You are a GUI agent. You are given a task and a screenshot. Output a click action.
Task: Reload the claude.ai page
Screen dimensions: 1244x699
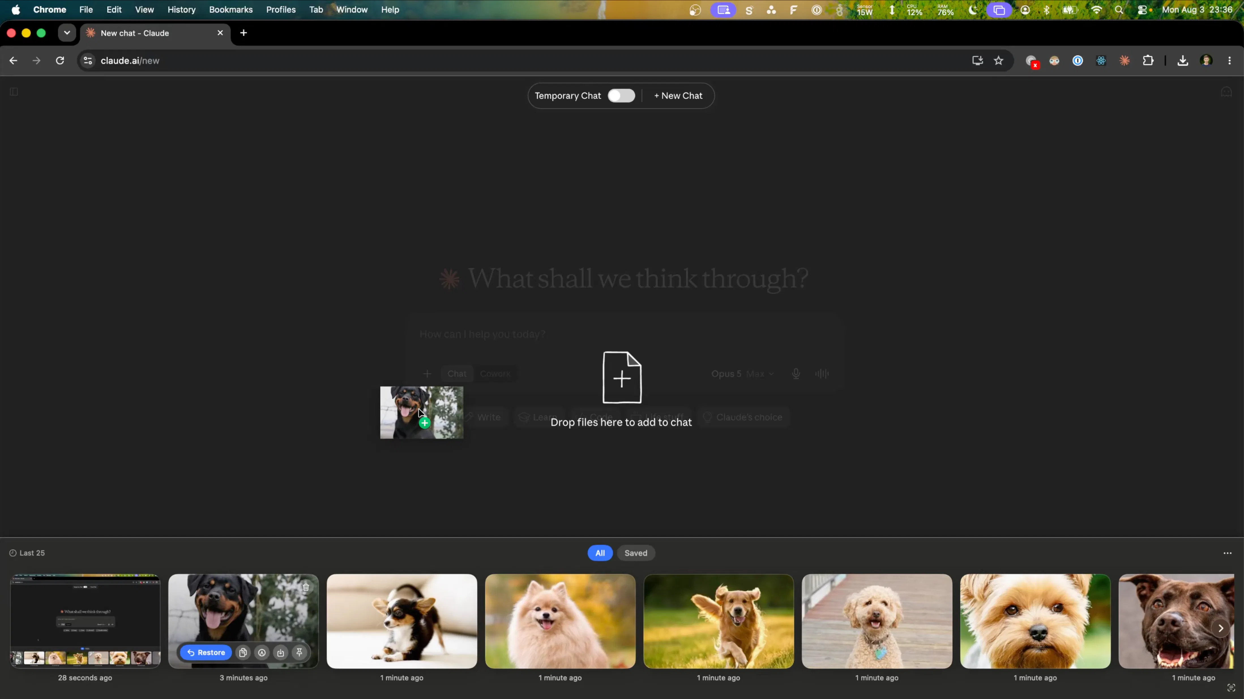coord(60,60)
